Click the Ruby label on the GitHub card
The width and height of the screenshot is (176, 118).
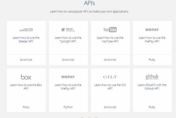152,107
